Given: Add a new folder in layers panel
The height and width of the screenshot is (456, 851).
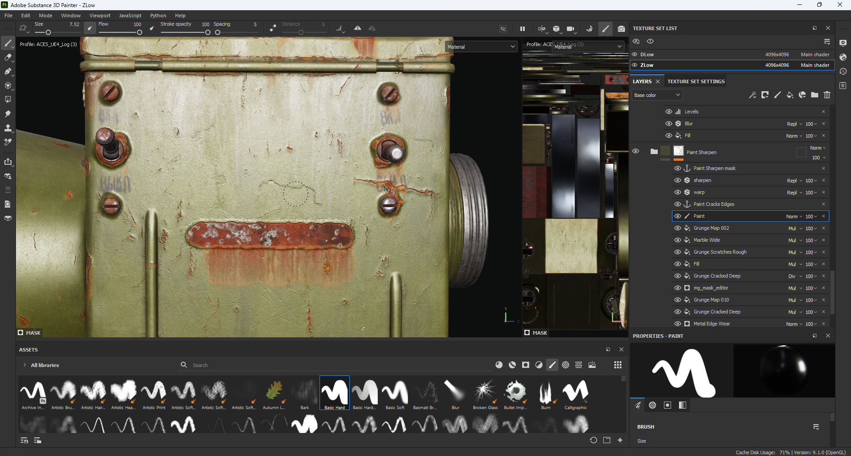Looking at the screenshot, I should click(815, 95).
